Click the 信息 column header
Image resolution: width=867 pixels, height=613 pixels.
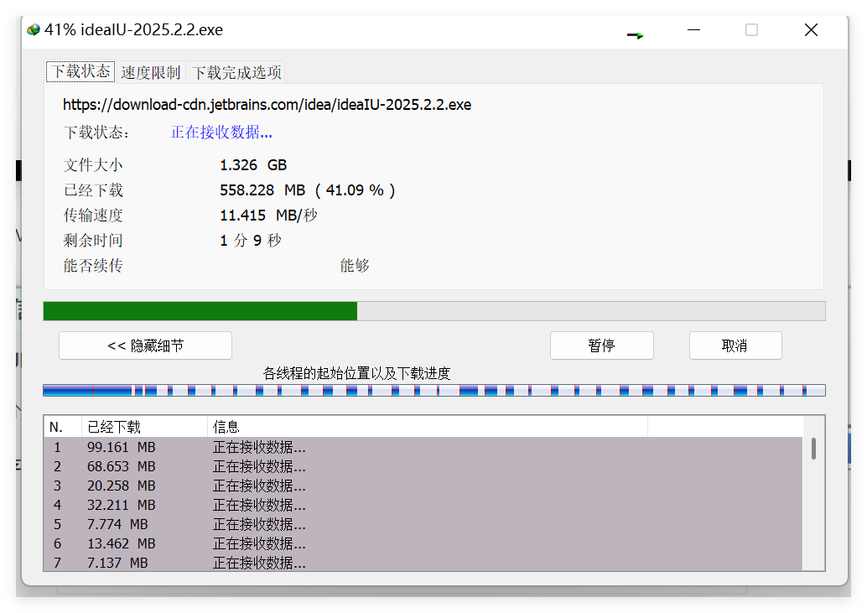click(x=428, y=427)
